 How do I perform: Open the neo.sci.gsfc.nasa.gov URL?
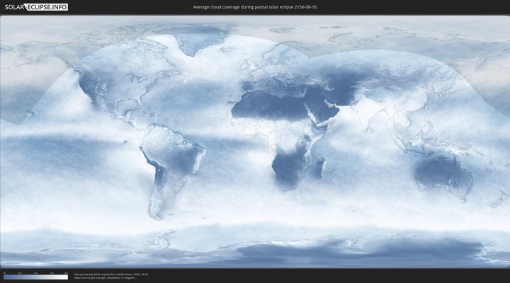pos(90,278)
